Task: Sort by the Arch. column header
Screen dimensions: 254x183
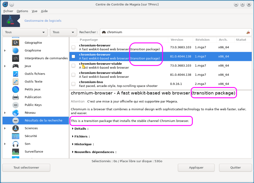Action: click(225, 40)
